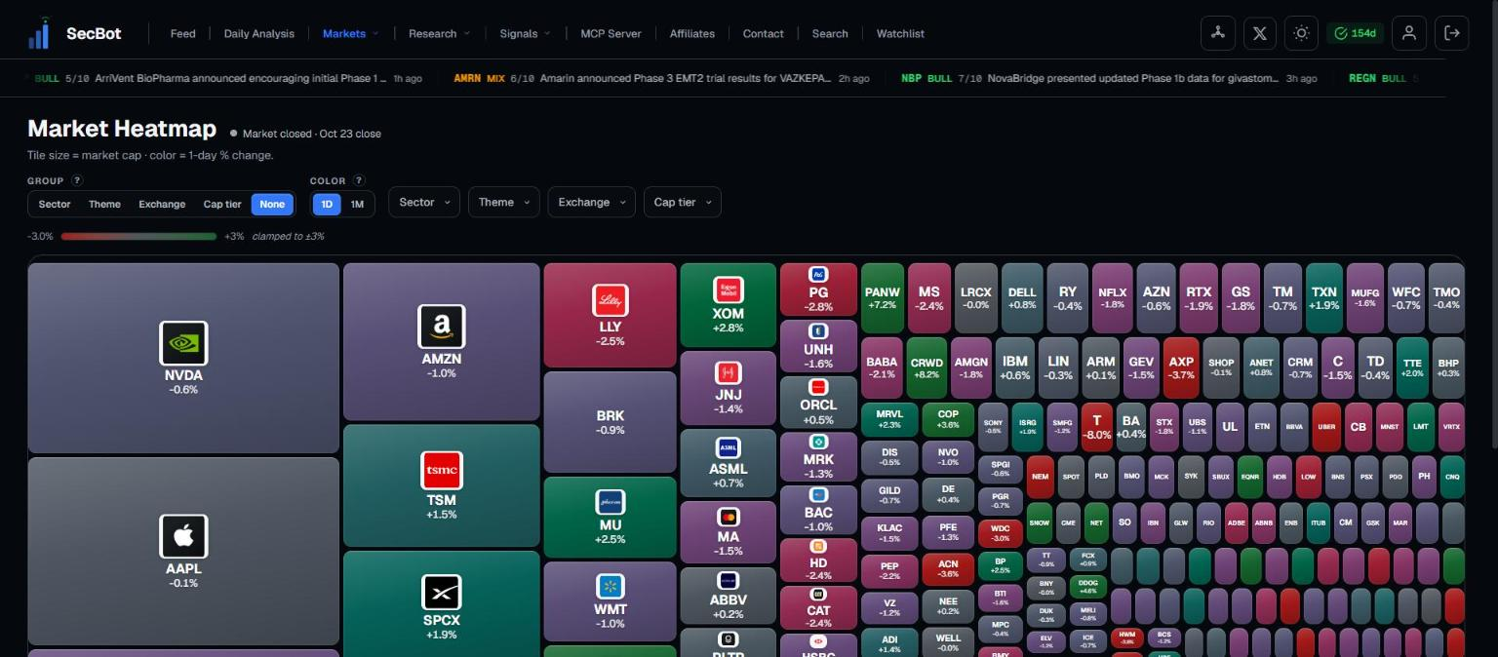
Task: Group heatmap by Theme
Action: 104,204
